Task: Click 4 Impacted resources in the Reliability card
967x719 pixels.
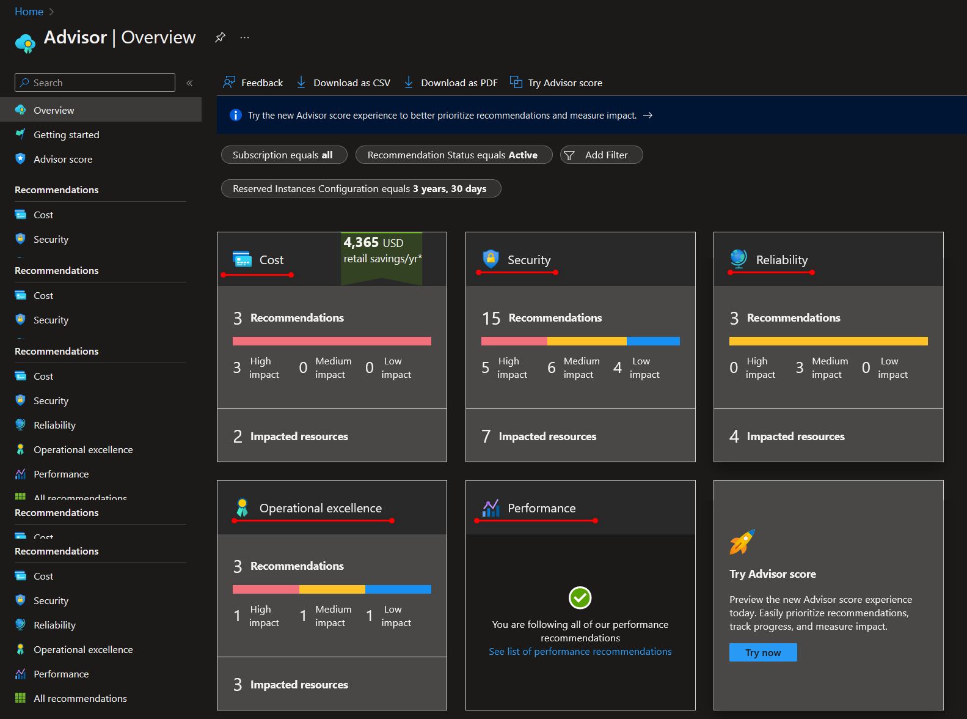Action: pos(787,437)
